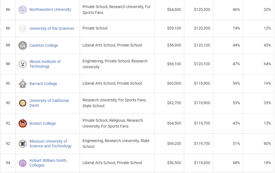Image resolution: width=275 pixels, height=173 pixels.
Task: Open the Northwestern University link
Action: (x=50, y=10)
